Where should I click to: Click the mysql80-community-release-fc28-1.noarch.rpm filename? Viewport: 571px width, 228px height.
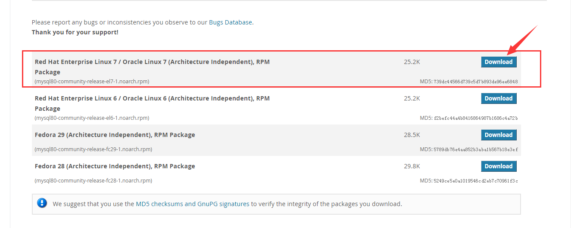coord(93,181)
